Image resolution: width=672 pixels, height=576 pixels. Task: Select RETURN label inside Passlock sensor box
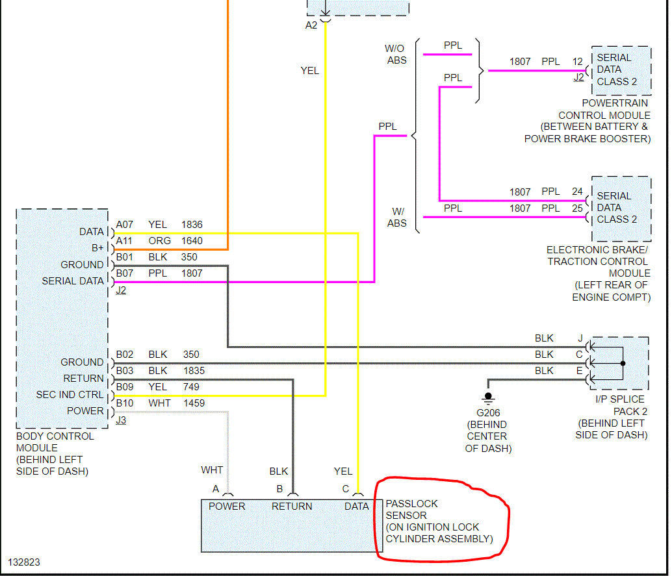click(x=292, y=507)
